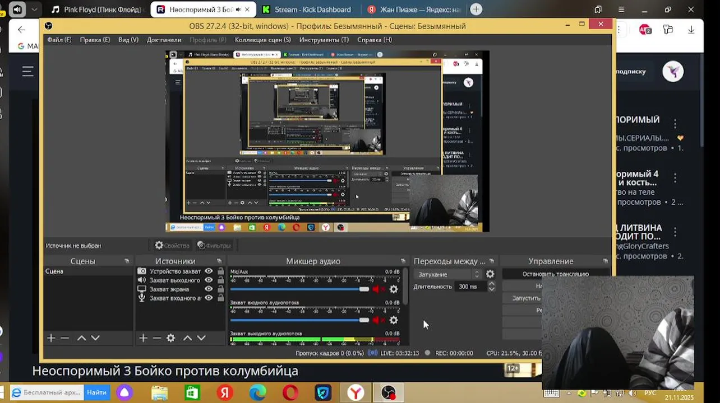Open Microsoft Edge from taskbar
The width and height of the screenshot is (720, 403).
(257, 393)
